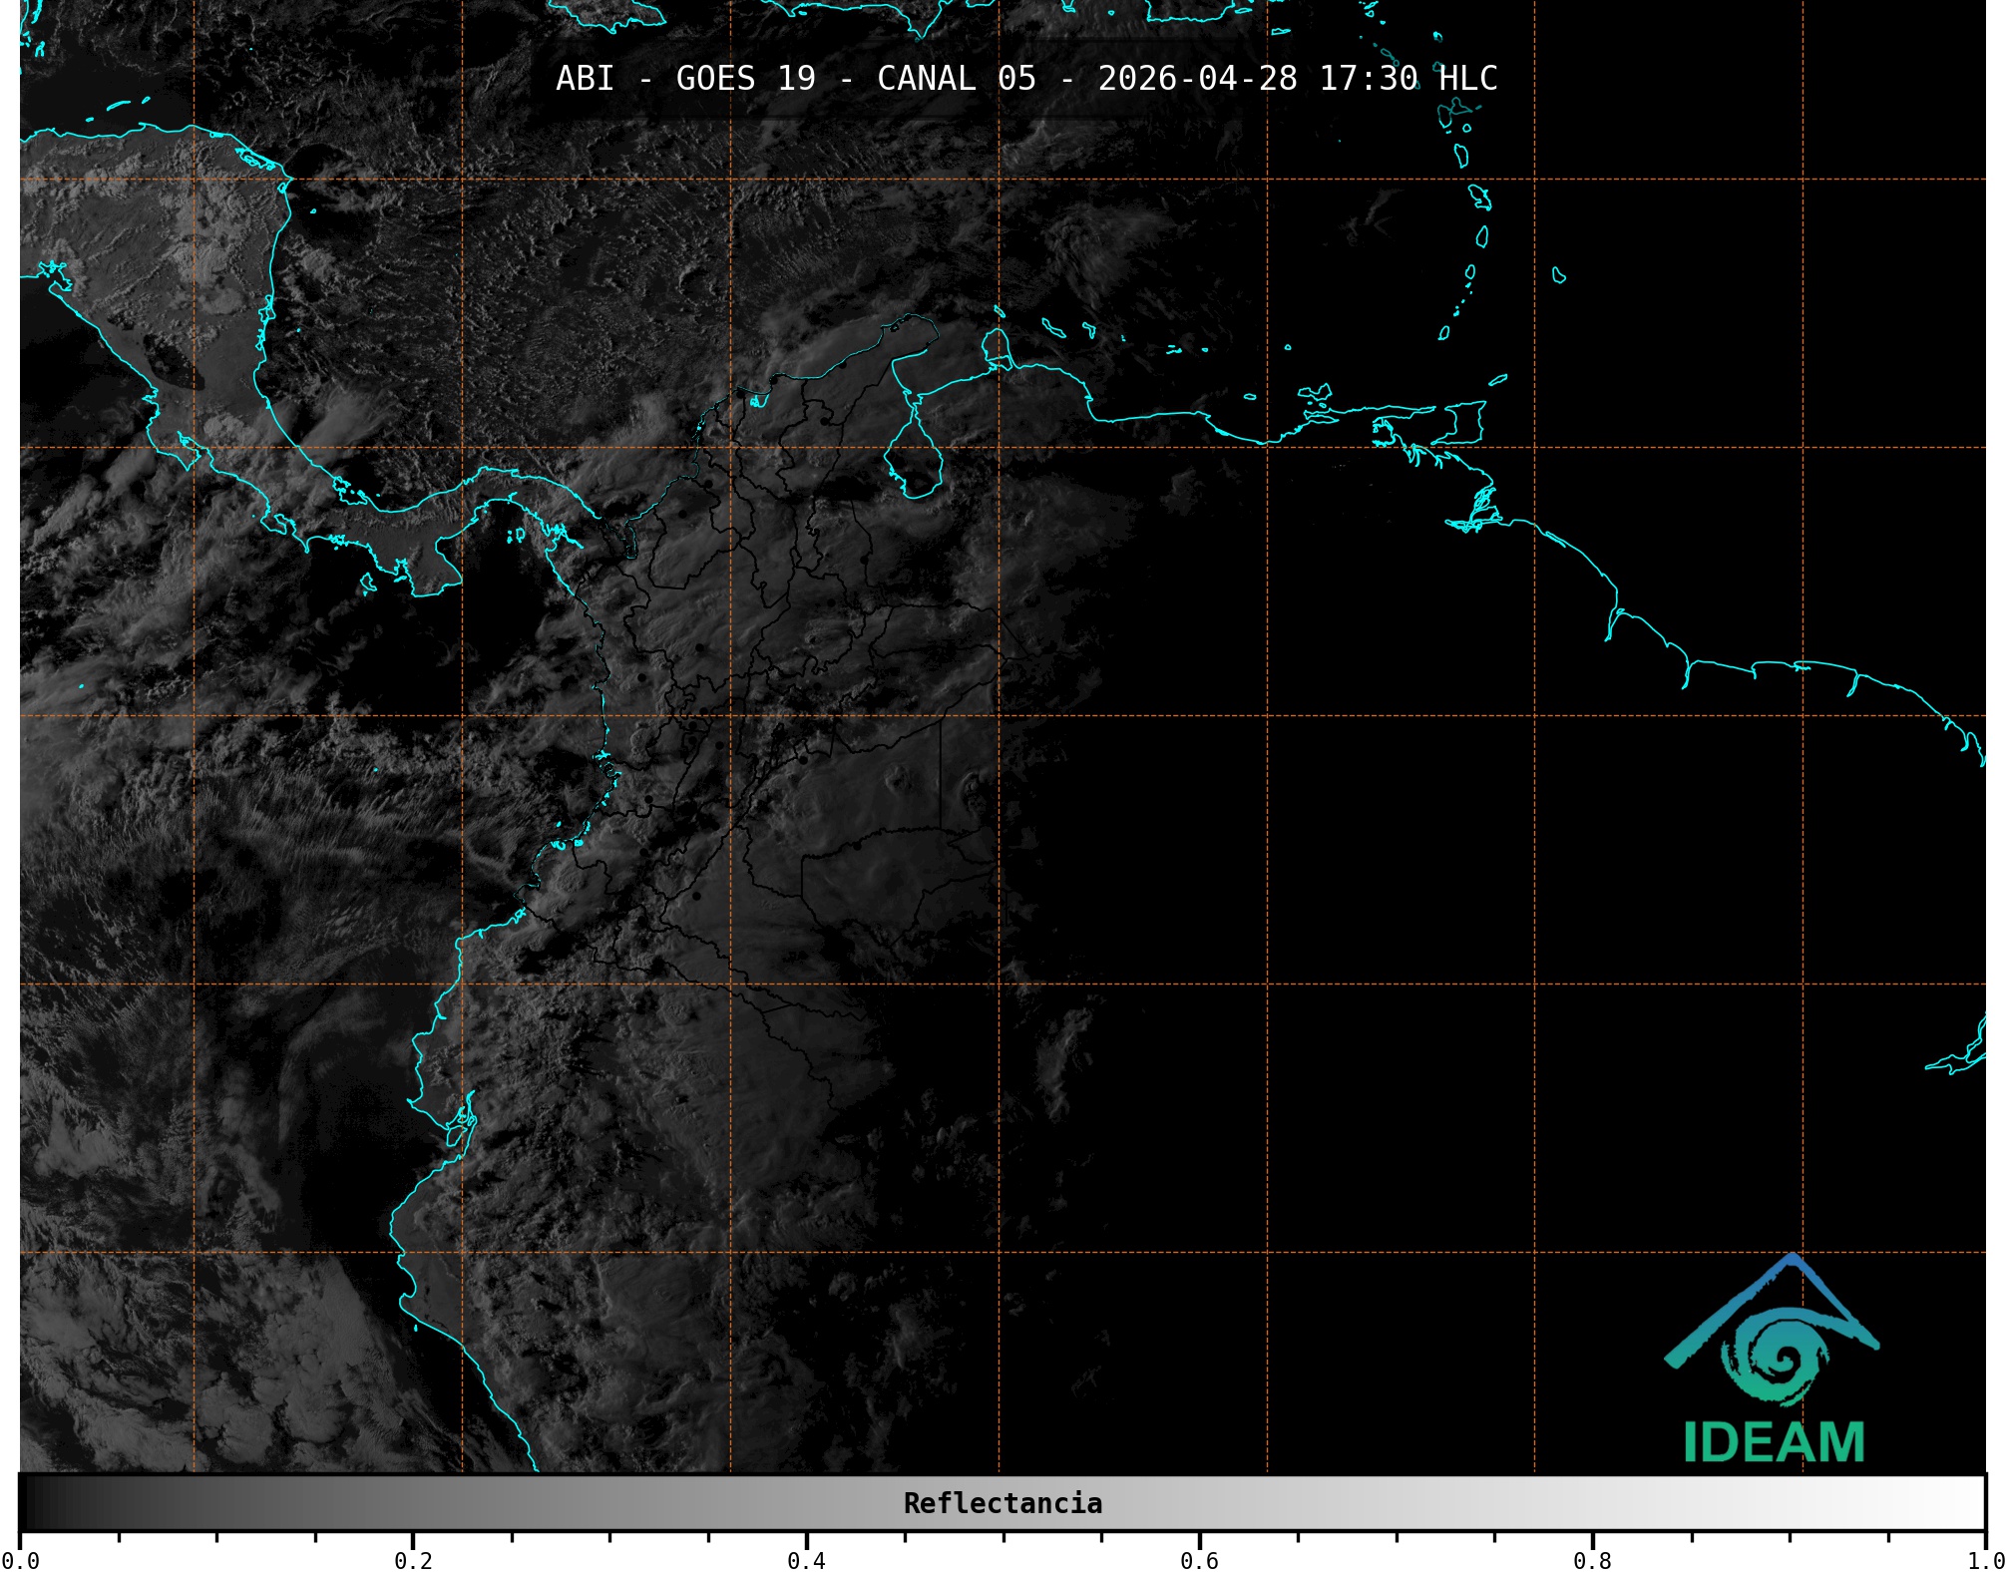Screen dimensions: 2006x1573
Task: Click the 17:30 HLC time in title
Action: click(1407, 79)
